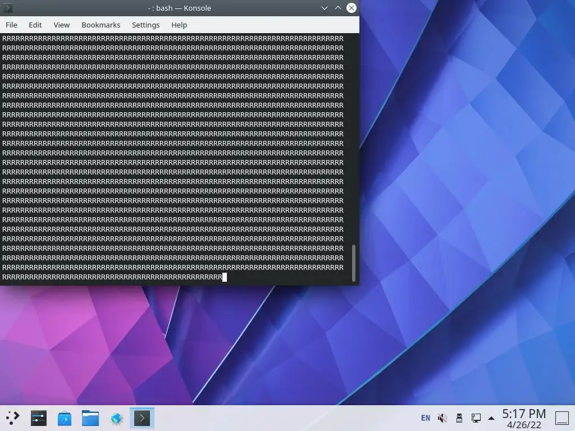Click the Show Desktop button
575x431 pixels.
coord(562,418)
